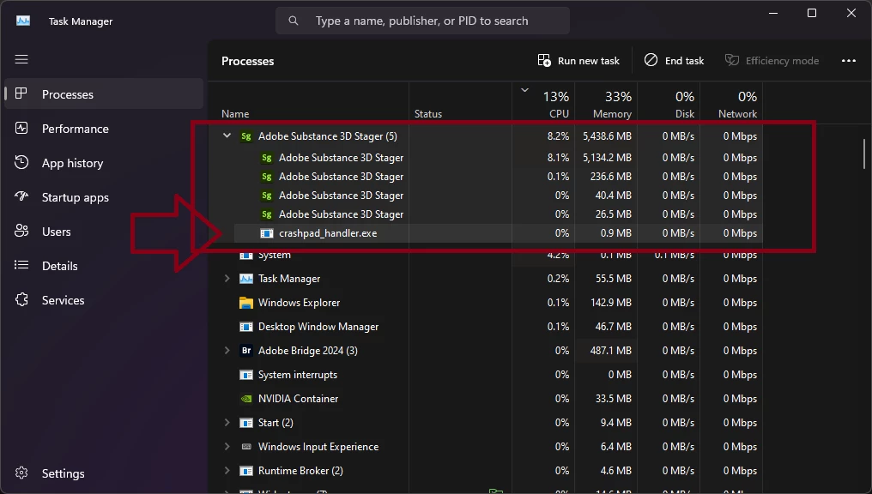Focus the name, publisher, or PID search box
The width and height of the screenshot is (872, 494).
422,21
